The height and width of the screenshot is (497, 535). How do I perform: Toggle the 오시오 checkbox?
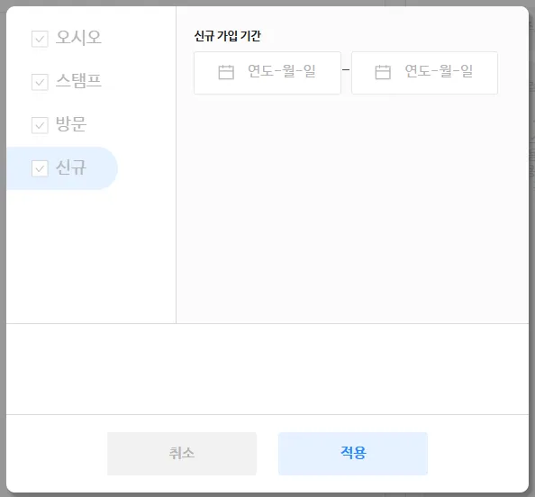(40, 39)
